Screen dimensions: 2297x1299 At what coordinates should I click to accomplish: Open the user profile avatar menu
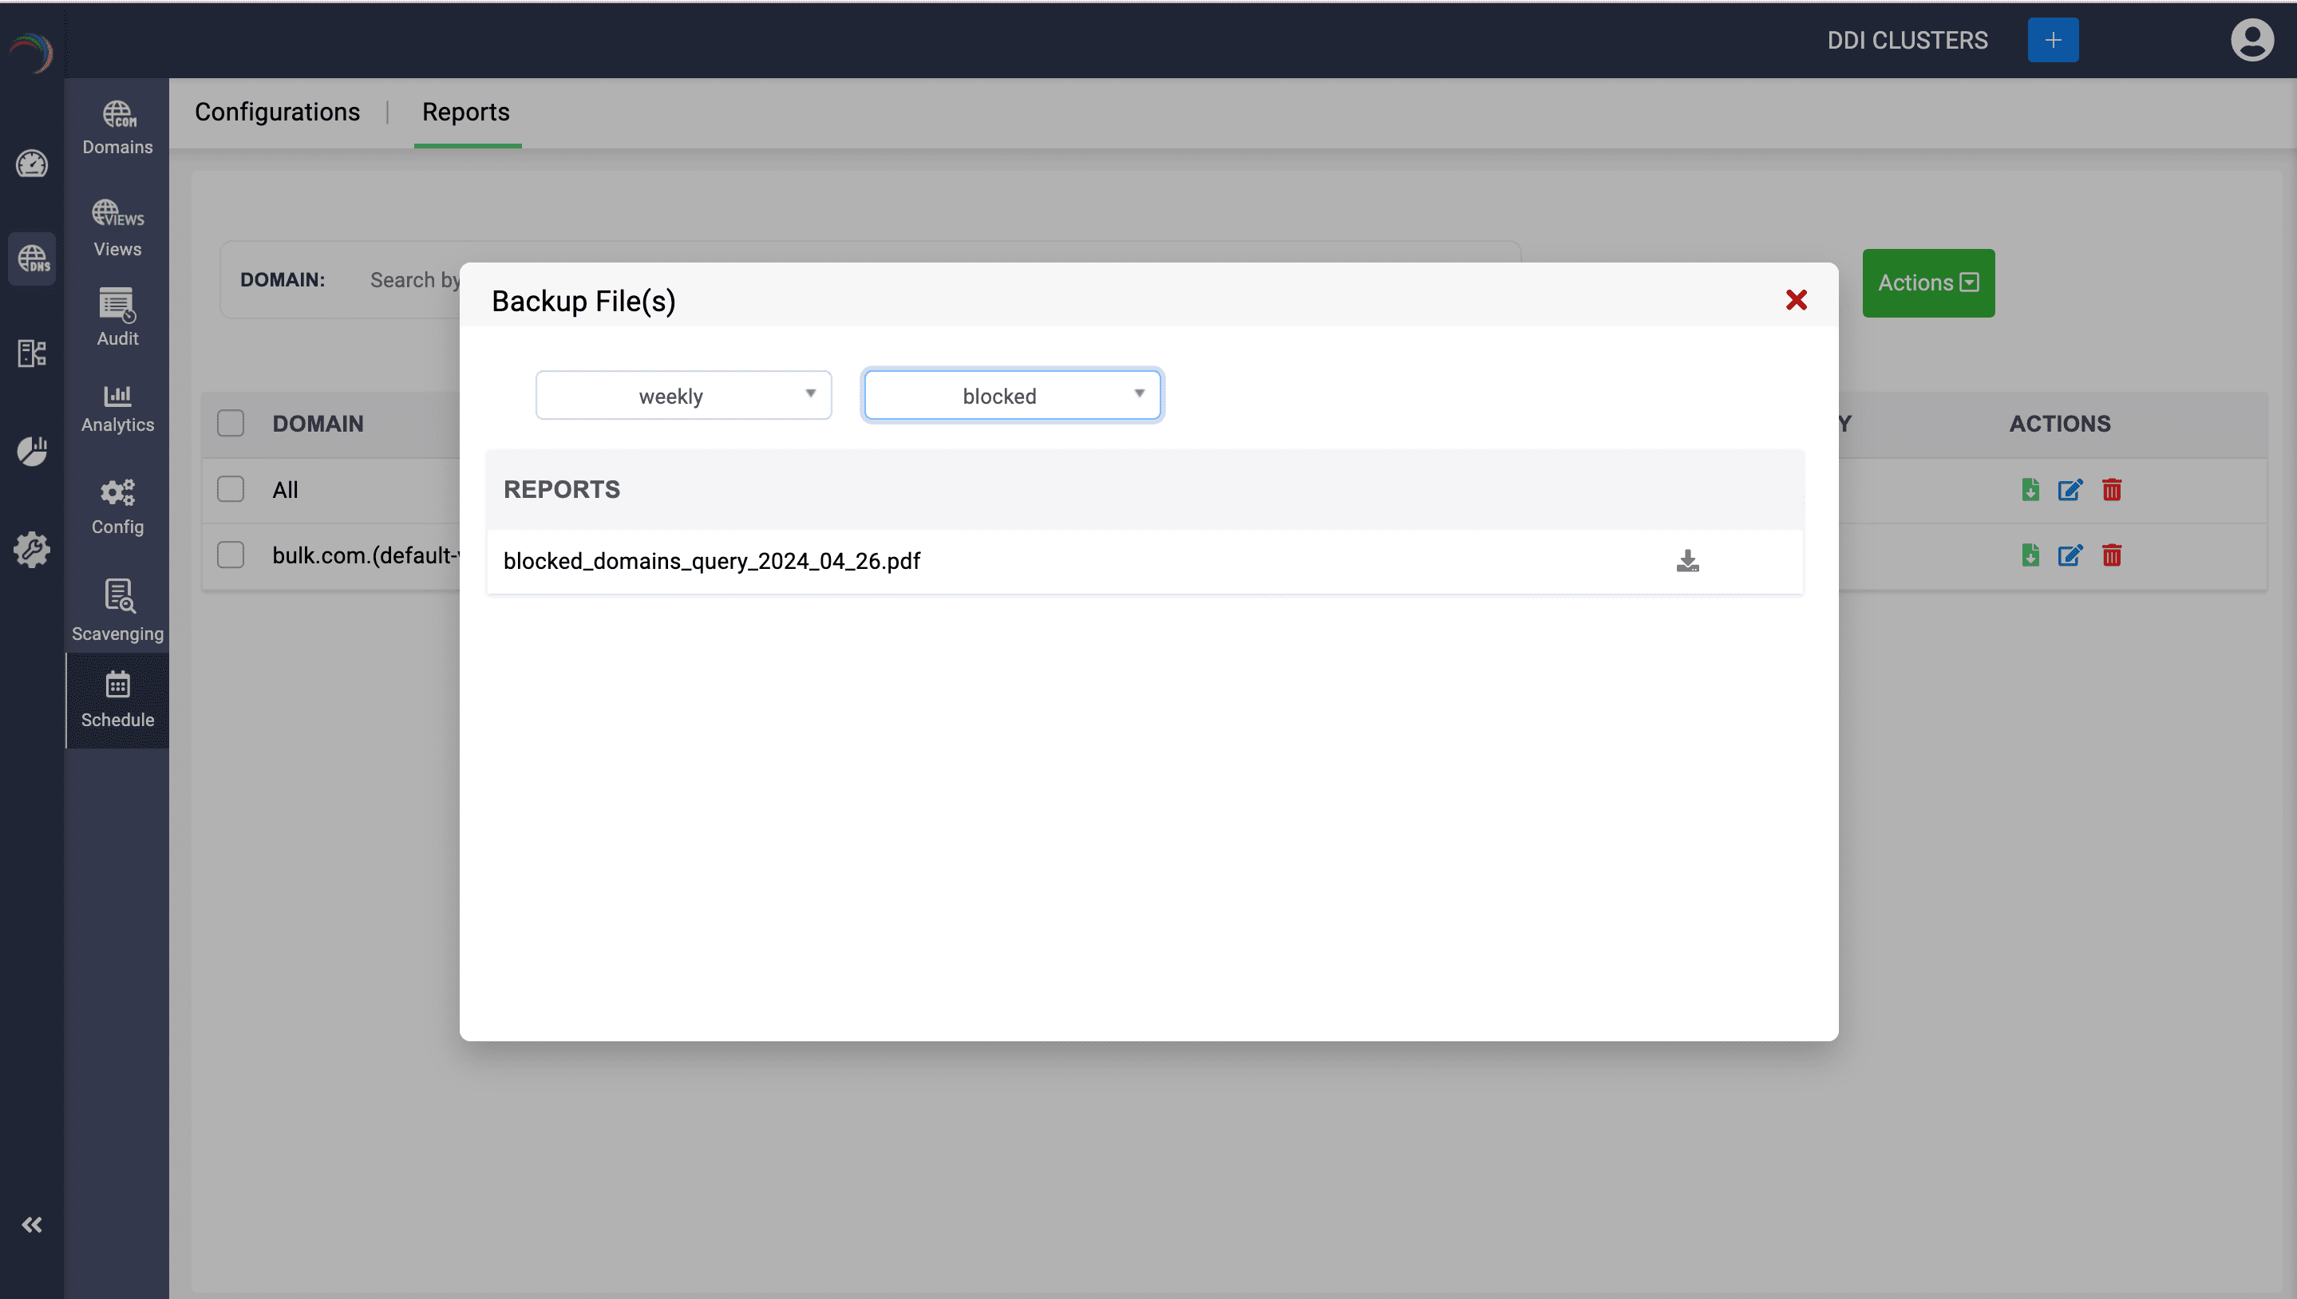tap(2252, 40)
